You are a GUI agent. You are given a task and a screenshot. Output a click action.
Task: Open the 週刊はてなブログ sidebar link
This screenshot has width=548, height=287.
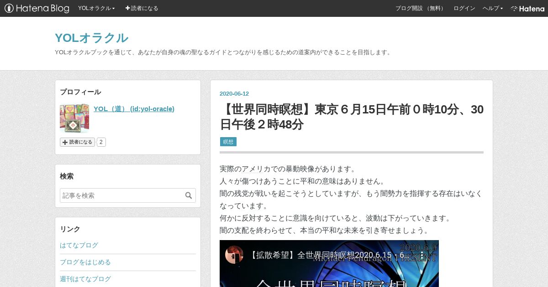click(85, 279)
